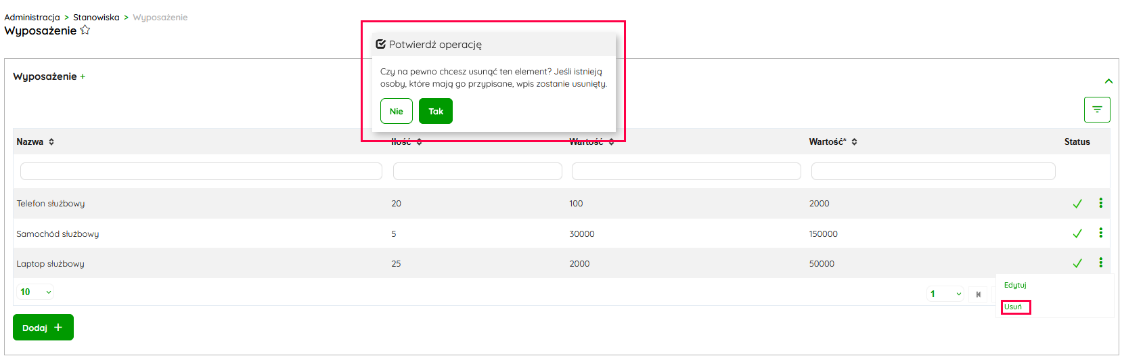
Task: Open three-dot menu for Telefon służbowy
Action: 1101,203
